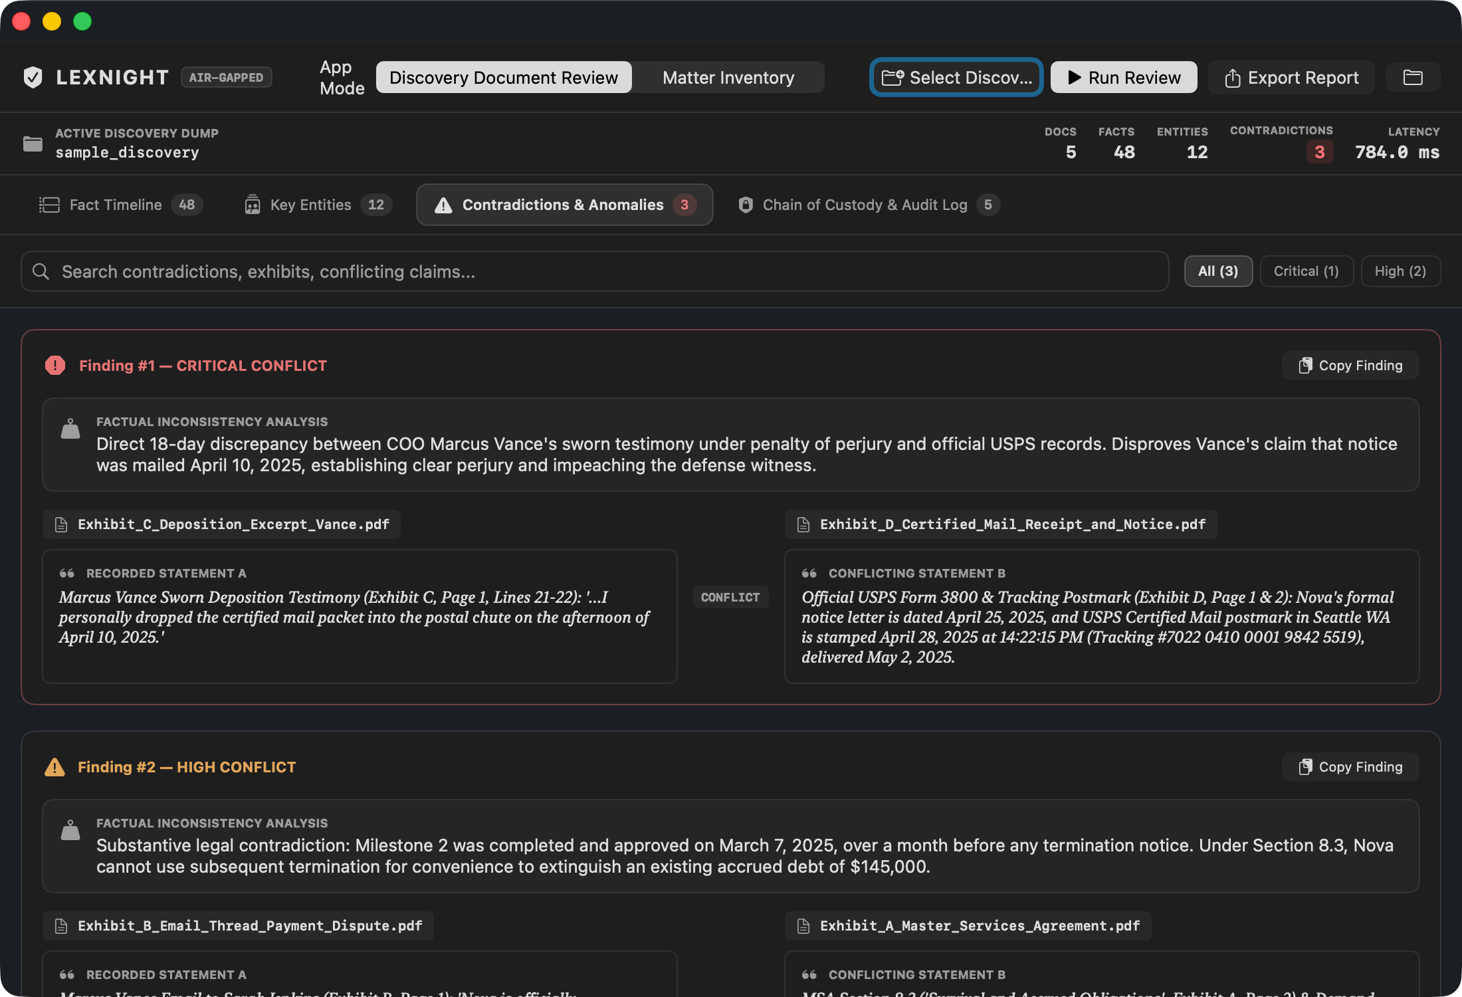
Task: Click the red contradictions count 3 badge
Action: 1320,152
